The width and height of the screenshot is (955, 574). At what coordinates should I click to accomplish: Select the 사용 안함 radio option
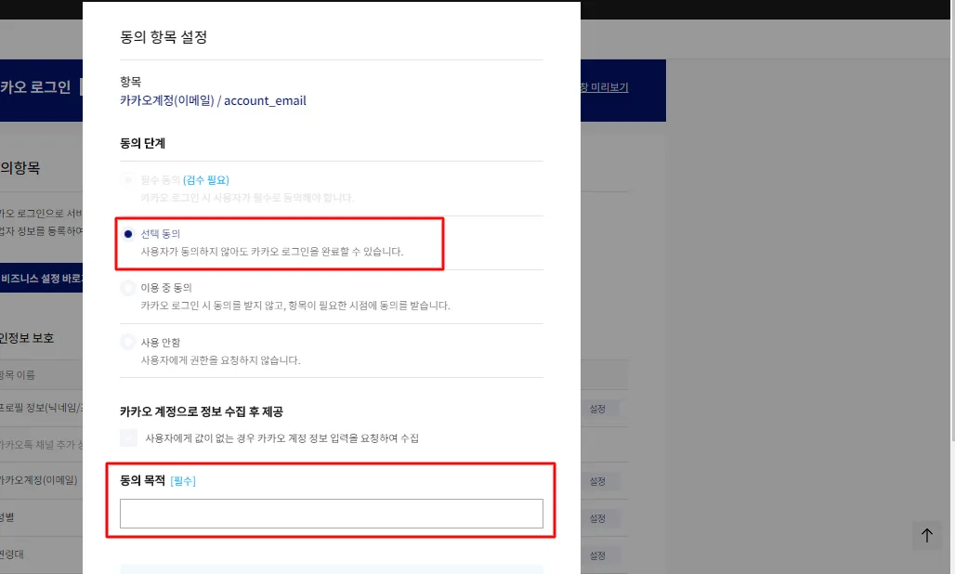tap(128, 342)
